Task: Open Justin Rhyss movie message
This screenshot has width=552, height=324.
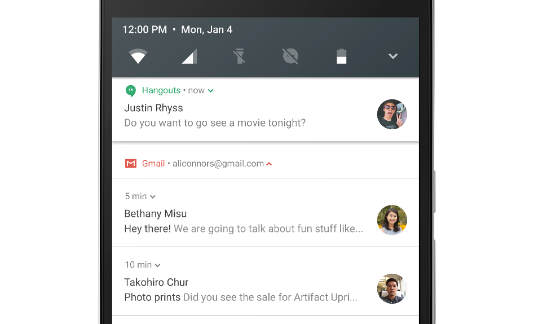Action: pyautogui.click(x=214, y=122)
